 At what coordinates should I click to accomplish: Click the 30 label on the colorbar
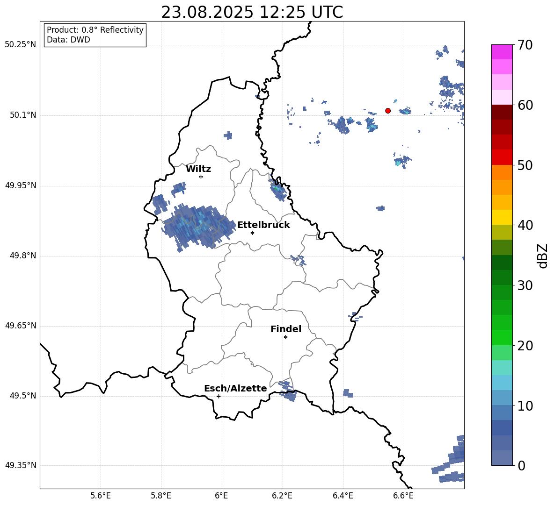coord(525,285)
